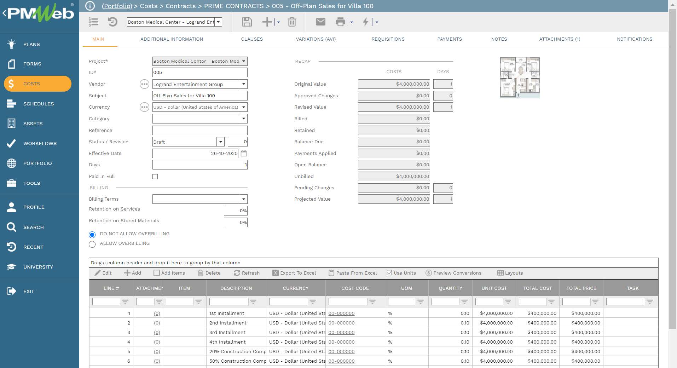
Task: Click the lightning bolt workflow icon
Action: 366,22
